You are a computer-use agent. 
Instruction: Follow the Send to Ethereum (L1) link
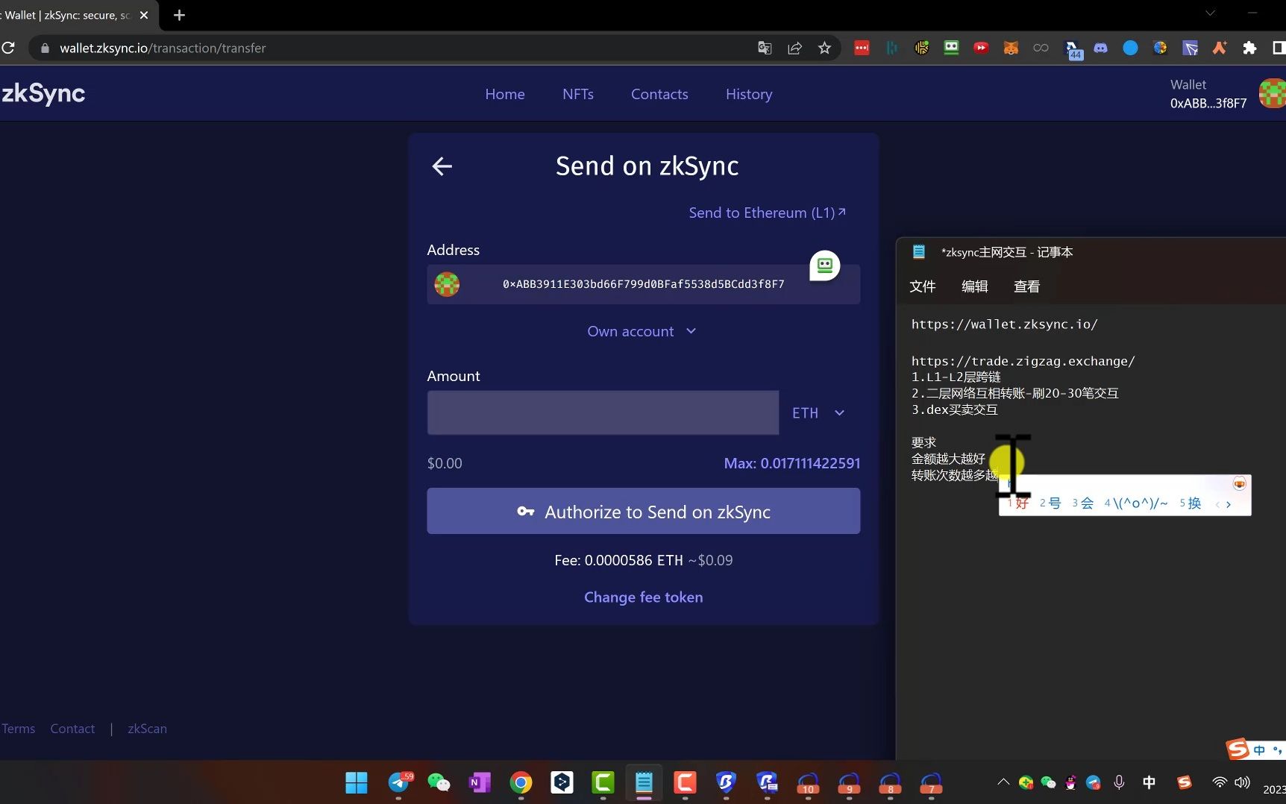pyautogui.click(x=767, y=213)
